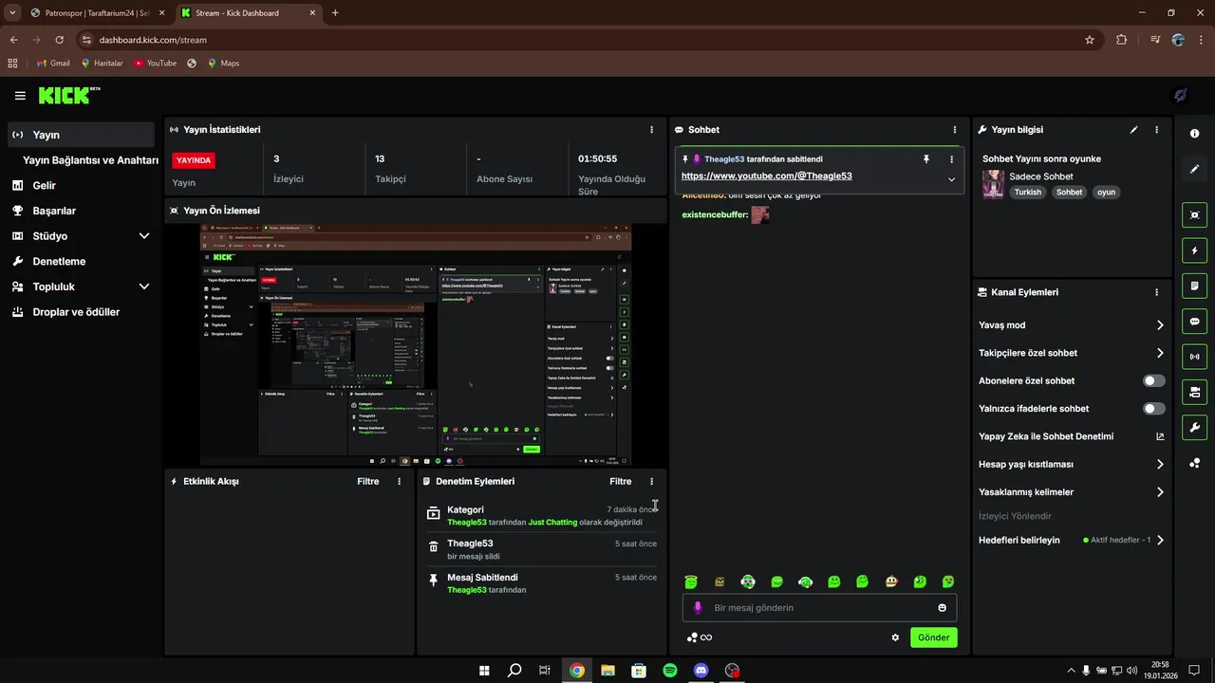Open Filtre in Etkinlik Akışı panel
The image size is (1215, 683).
368,482
